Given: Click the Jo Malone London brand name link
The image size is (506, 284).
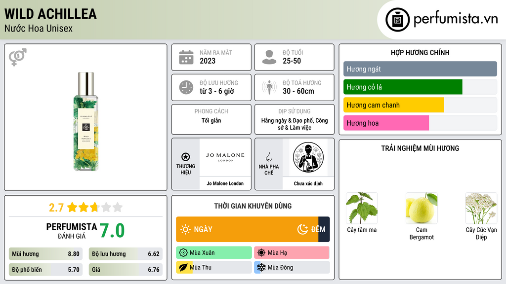Looking at the screenshot, I should pyautogui.click(x=225, y=183).
